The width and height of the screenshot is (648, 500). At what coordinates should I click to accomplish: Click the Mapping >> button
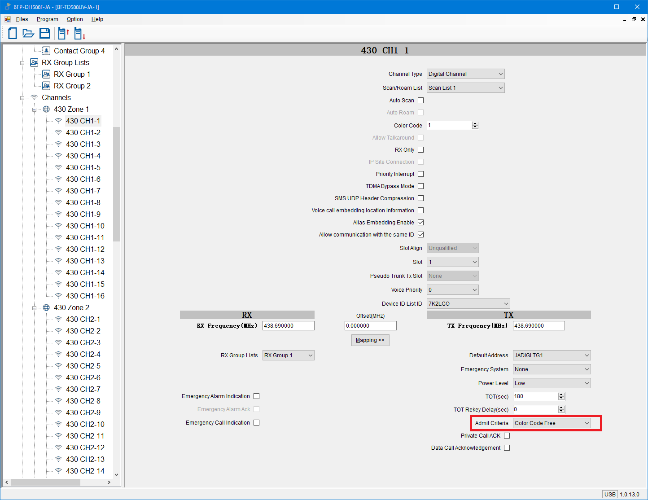click(370, 340)
